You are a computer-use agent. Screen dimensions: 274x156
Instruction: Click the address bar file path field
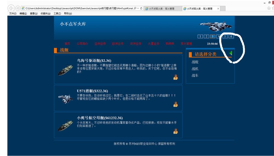point(79,8)
